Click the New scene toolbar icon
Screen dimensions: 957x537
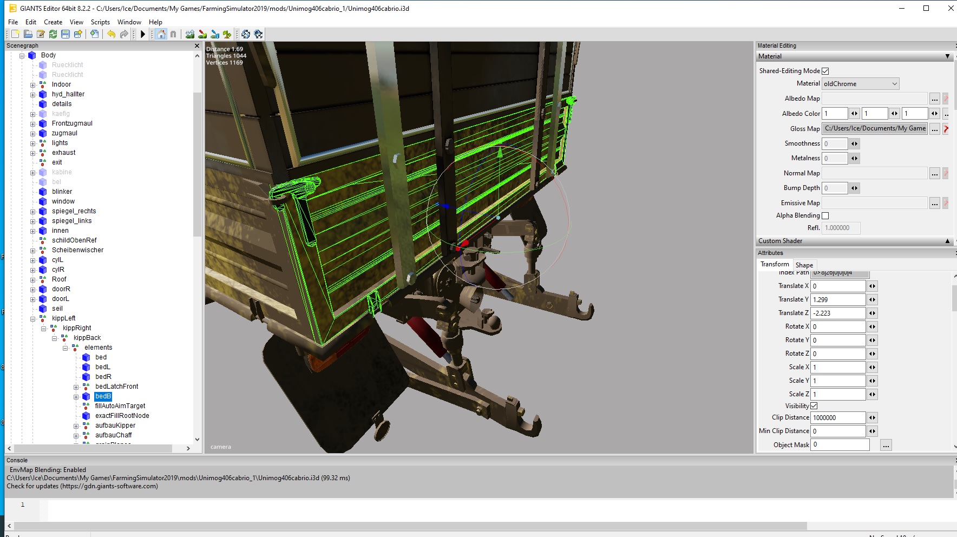16,34
